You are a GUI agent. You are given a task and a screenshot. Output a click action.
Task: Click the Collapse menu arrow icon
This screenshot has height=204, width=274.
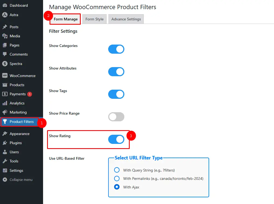5,180
